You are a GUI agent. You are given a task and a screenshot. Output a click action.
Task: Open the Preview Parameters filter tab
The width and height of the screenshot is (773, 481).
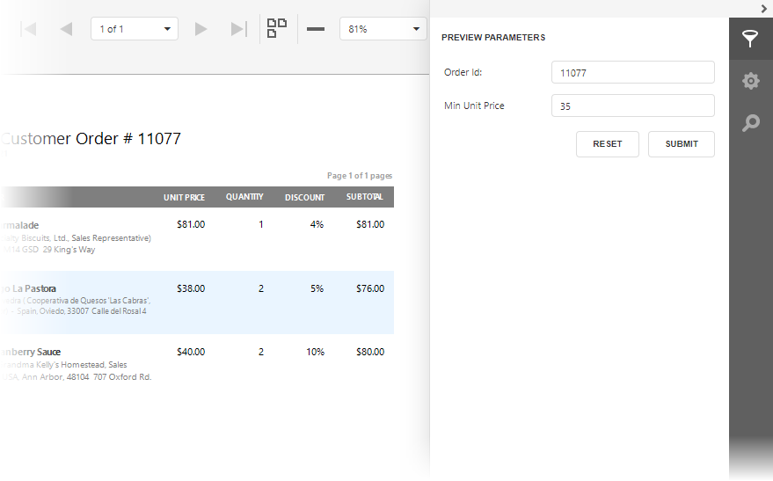[750, 39]
